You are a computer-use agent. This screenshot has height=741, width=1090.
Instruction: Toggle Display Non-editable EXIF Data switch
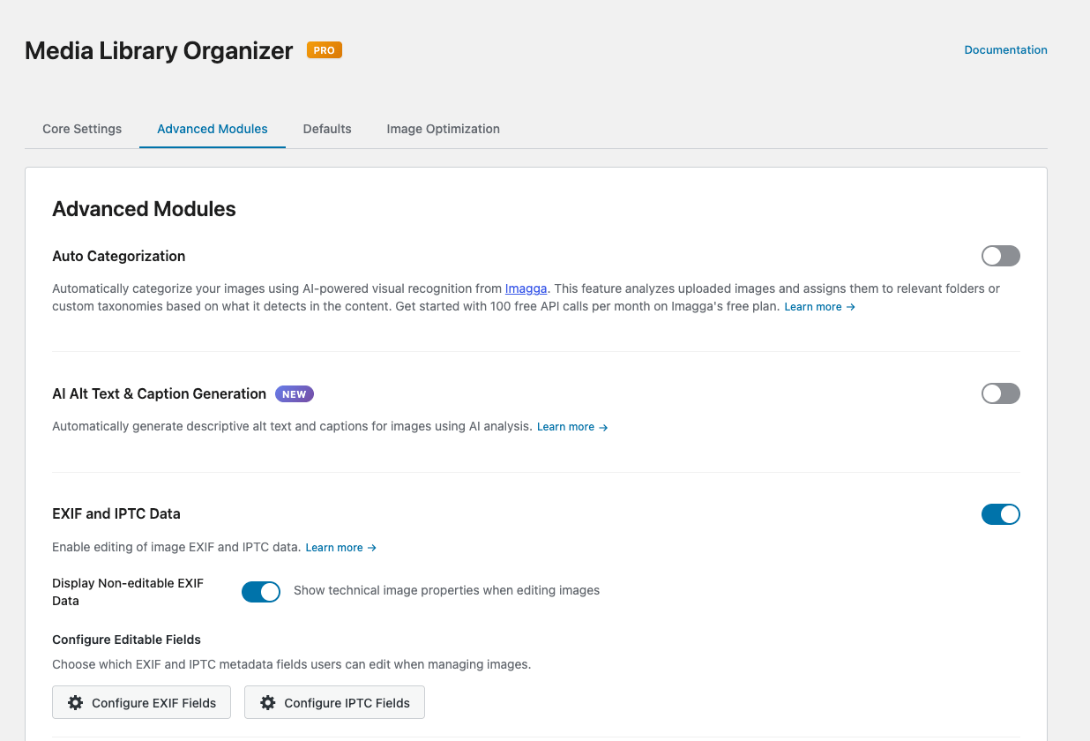pyautogui.click(x=260, y=591)
